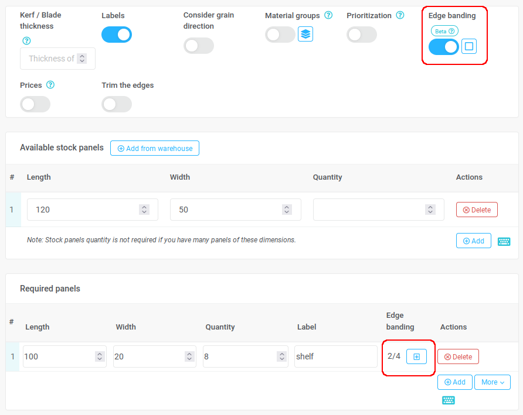Adjust the stock panel Length stepper arrows
Viewport: 523px width, 415px height.
[144, 210]
